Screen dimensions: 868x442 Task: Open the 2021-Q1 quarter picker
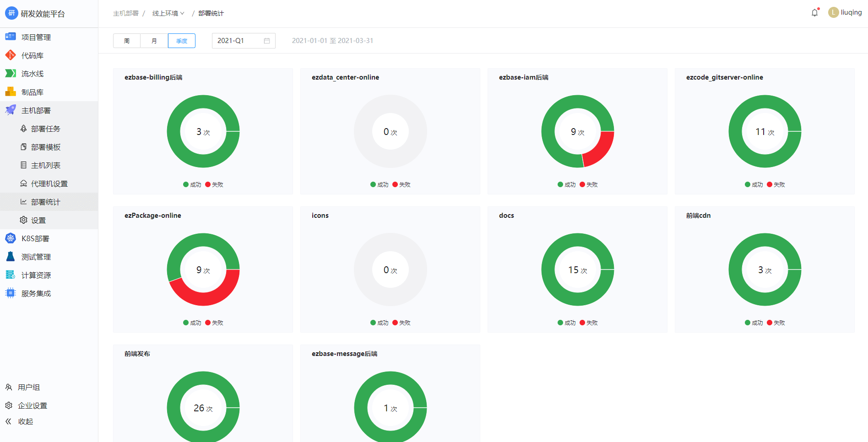243,41
